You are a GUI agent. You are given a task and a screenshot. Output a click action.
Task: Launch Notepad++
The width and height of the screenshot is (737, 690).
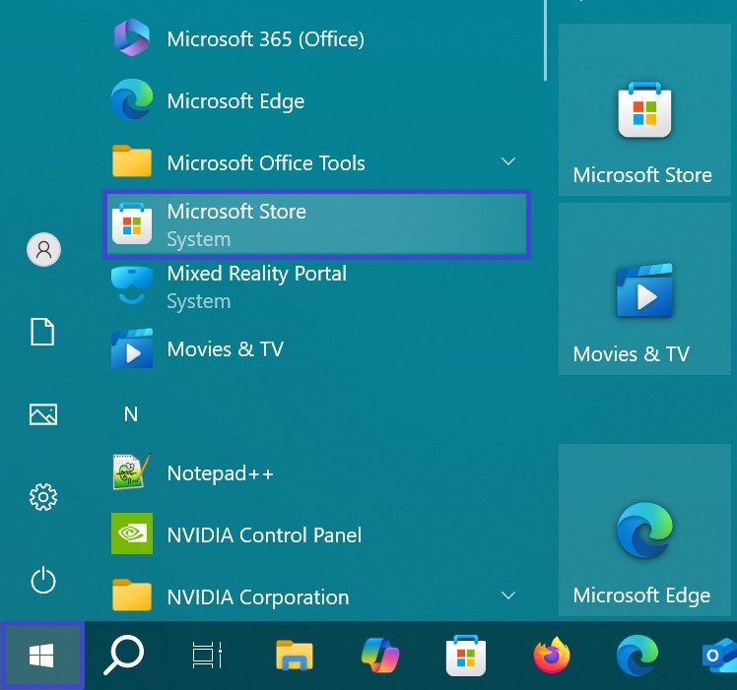[x=317, y=473]
